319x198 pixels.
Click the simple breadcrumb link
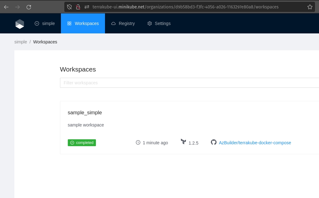21,42
